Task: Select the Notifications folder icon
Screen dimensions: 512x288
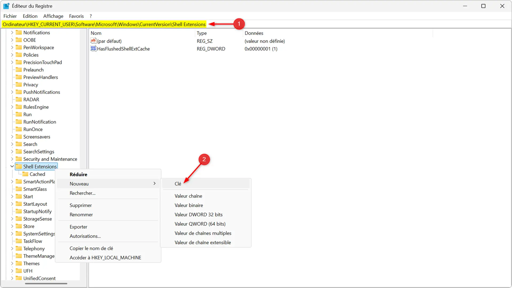Action: point(19,33)
